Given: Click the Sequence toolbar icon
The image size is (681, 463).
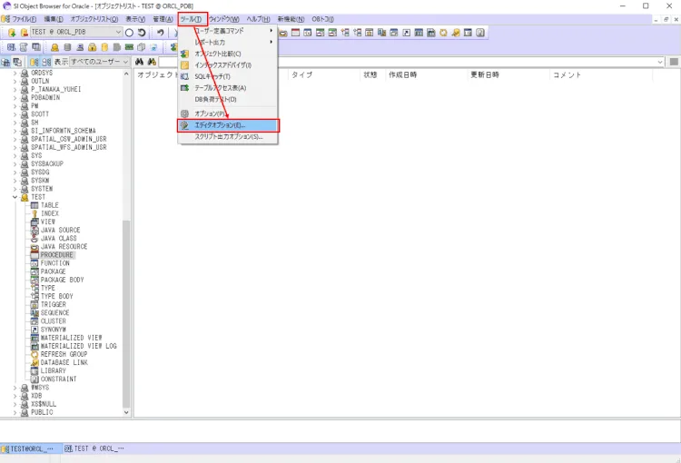Looking at the screenshot, I should click(x=381, y=33).
